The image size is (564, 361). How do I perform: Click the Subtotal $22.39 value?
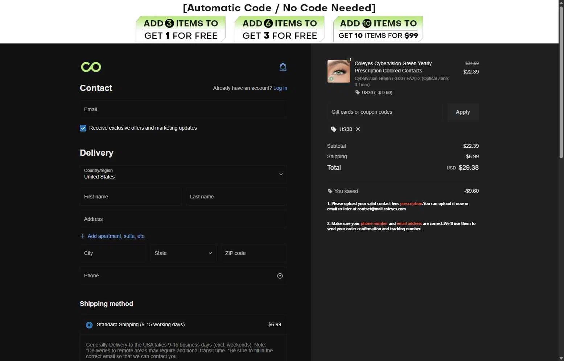tap(471, 146)
